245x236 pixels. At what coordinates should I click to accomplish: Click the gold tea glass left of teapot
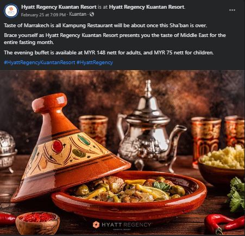click(93, 129)
